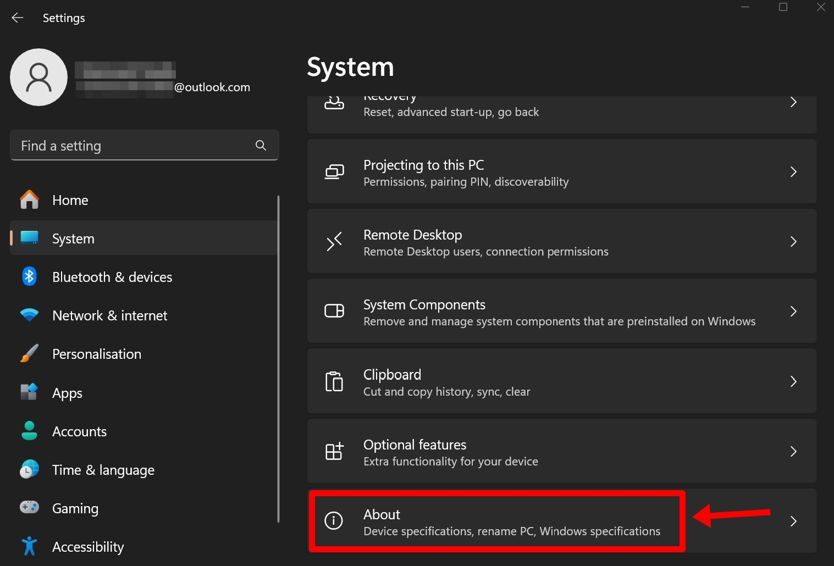The image size is (834, 566).
Task: Open Clipboard settings chevron
Action: coord(793,381)
